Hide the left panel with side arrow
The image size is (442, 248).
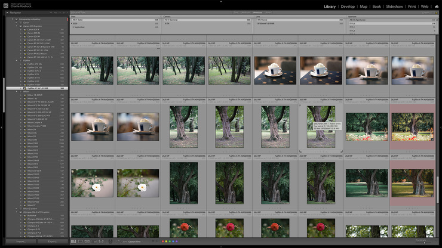point(1,128)
